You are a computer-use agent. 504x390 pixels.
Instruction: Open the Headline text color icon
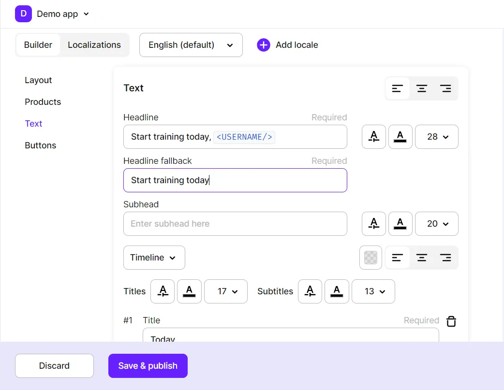tap(400, 137)
